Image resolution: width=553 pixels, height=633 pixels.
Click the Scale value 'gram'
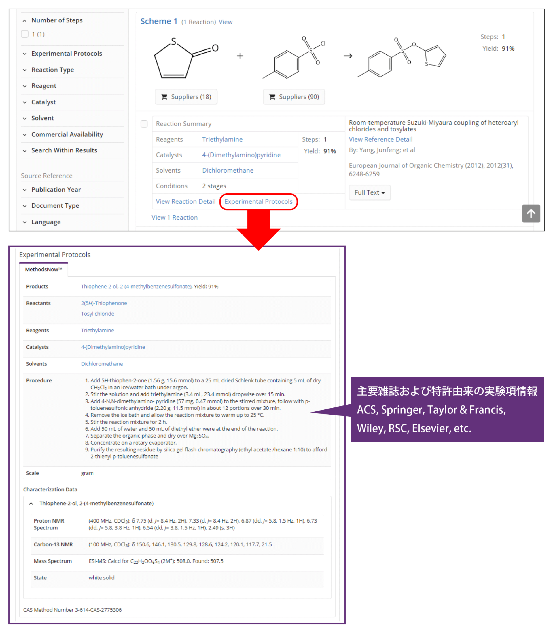[87, 473]
